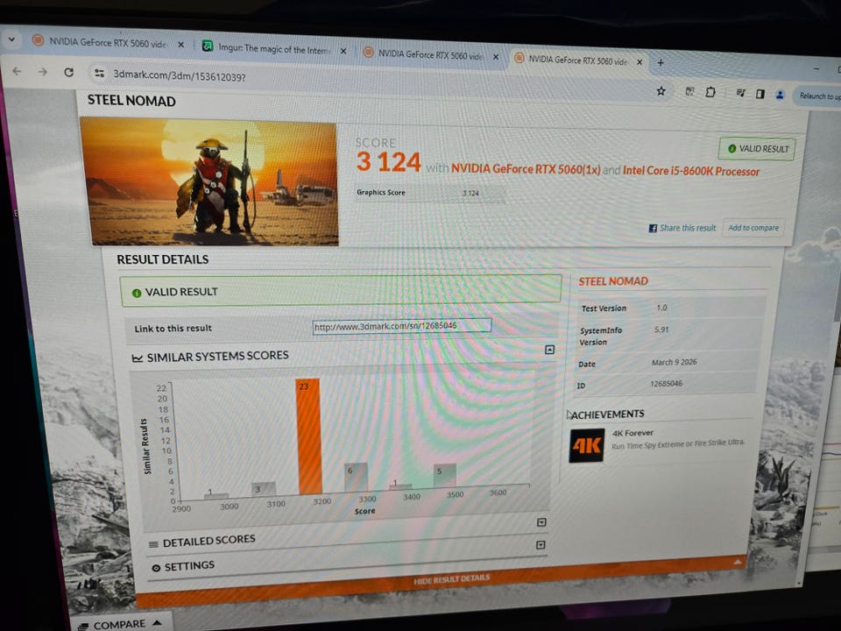This screenshot has height=631, width=841.
Task: Switch to third NVIDIA GeForce RTX 5060 tab
Action: click(432, 54)
